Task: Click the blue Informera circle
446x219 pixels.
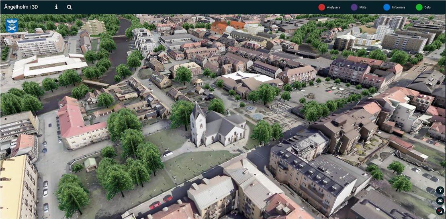Action: [x=387, y=7]
